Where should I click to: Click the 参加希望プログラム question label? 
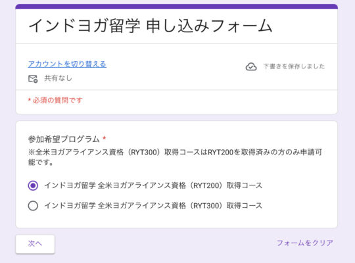pos(64,139)
